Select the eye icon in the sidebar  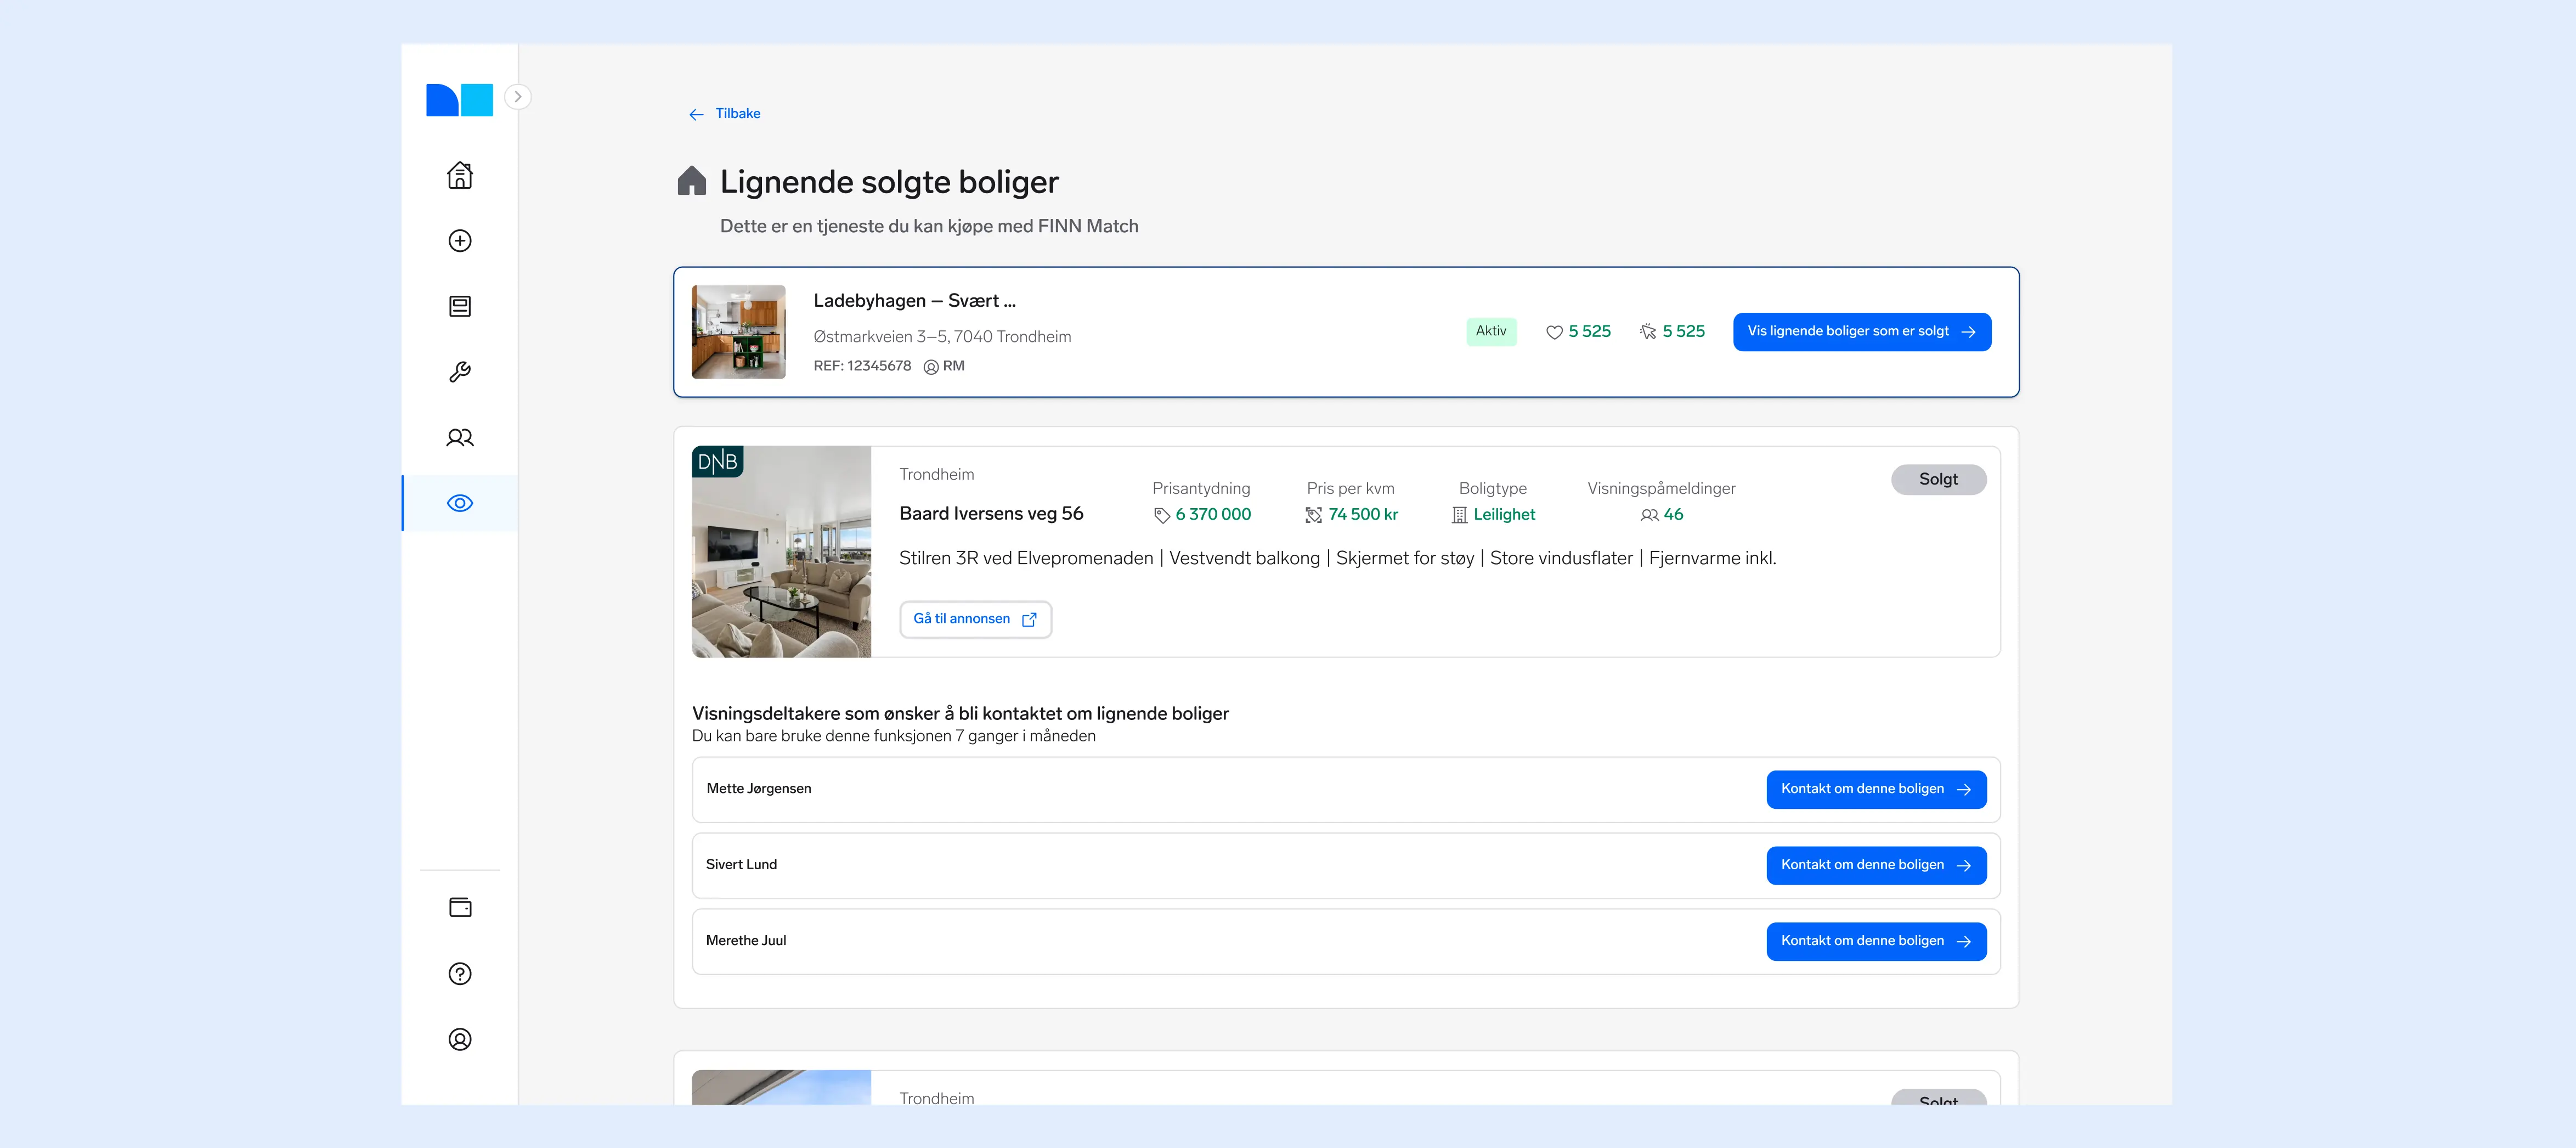tap(460, 503)
